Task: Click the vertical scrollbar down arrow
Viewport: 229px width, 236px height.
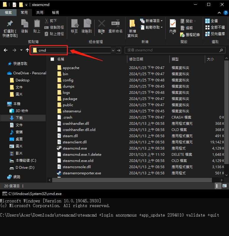Action: coord(226,175)
